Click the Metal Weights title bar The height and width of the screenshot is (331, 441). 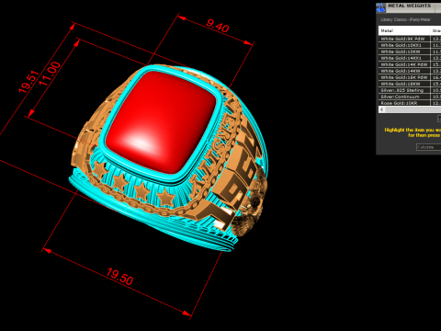(409, 7)
